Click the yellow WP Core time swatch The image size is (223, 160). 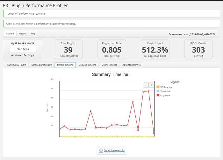[158, 87]
